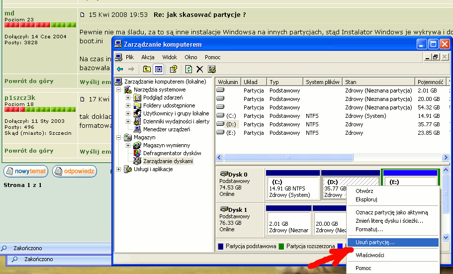Click the Partycja podstawowa blue legend swatch
Image resolution: width=453 pixels, height=274 pixels.
(221, 246)
